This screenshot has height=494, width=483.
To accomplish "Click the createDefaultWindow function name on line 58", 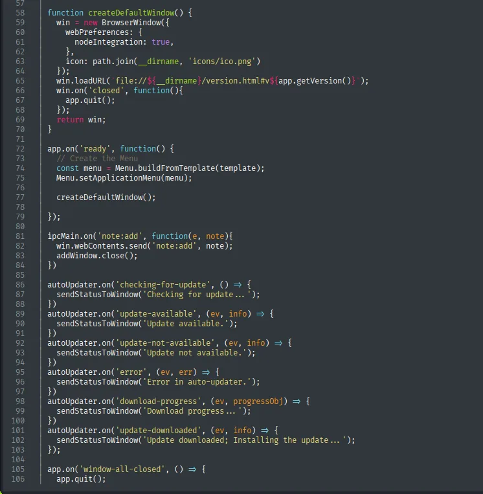I will 131,13.
